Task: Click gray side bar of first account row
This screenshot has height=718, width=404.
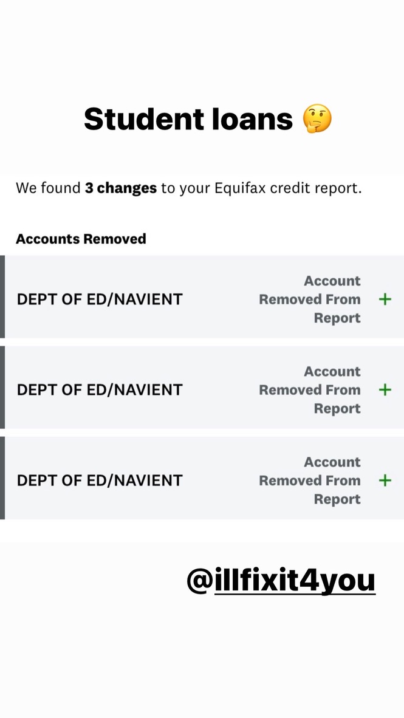Action: (x=2, y=296)
